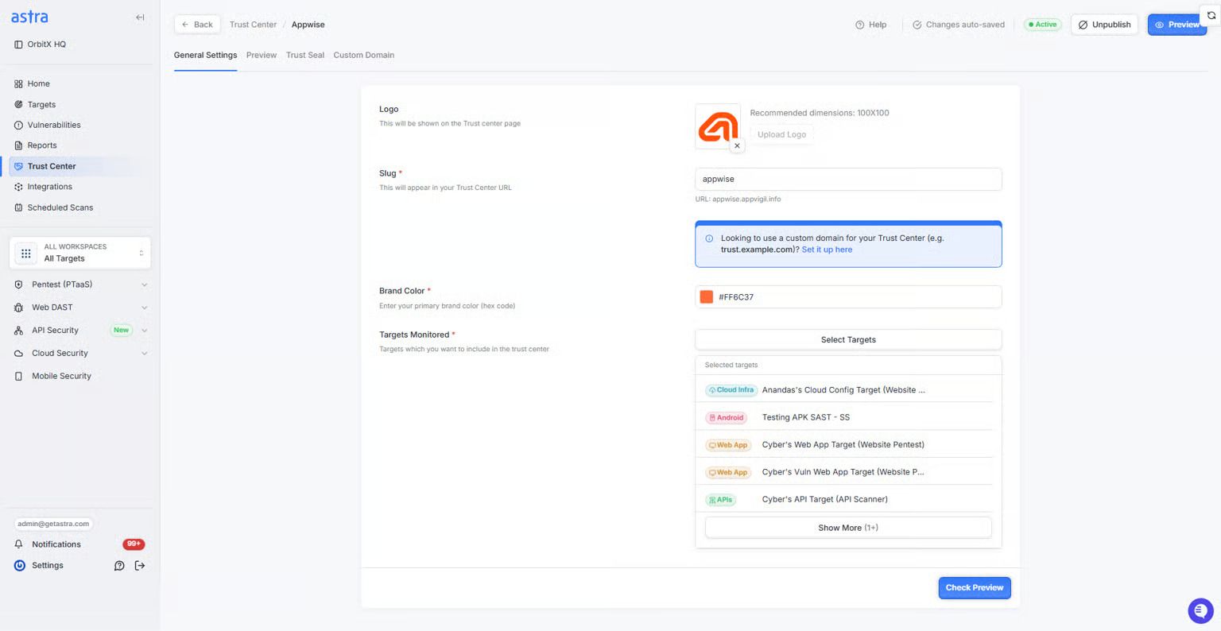Switch to the Preview tab
Screen dimensions: 1221x631
point(262,55)
